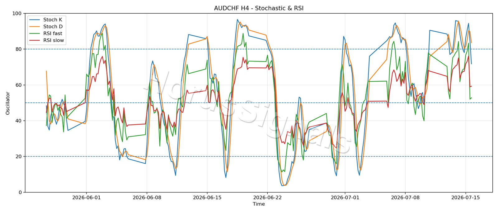This screenshot has width=498, height=213.
Task: Click the 2026-07-01 date tick label
Action: pos(345,197)
